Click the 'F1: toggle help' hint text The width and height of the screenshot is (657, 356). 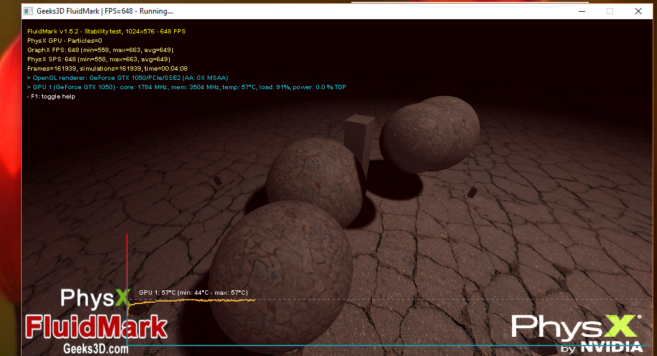click(51, 96)
